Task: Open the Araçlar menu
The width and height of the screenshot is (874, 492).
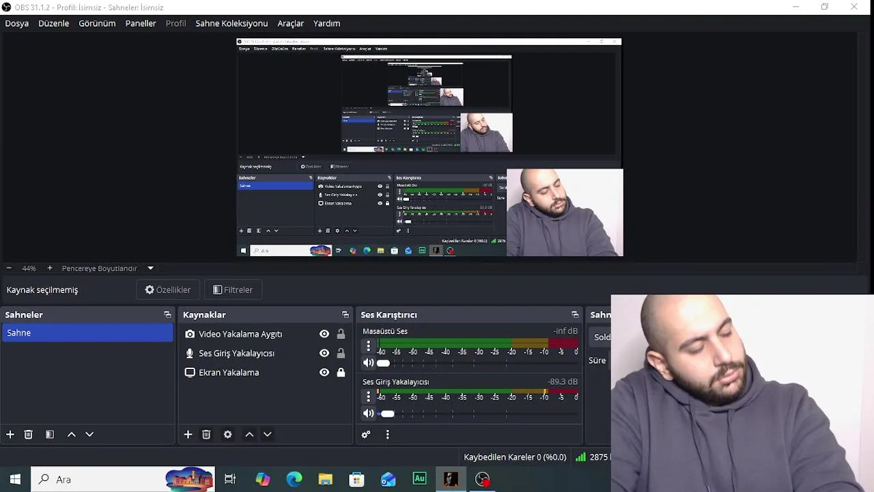Action: pos(290,23)
